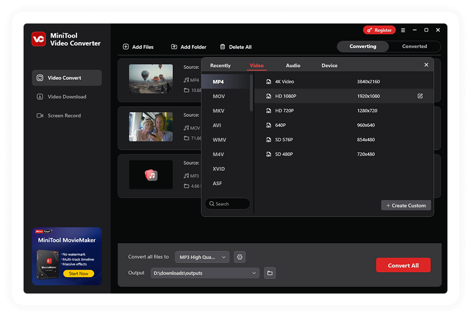This screenshot has height=317, width=471.
Task: Select the MKV format in list
Action: click(x=218, y=110)
